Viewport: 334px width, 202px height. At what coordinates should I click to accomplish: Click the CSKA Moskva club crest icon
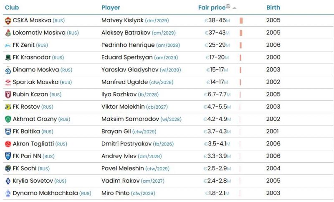[x=8, y=20]
